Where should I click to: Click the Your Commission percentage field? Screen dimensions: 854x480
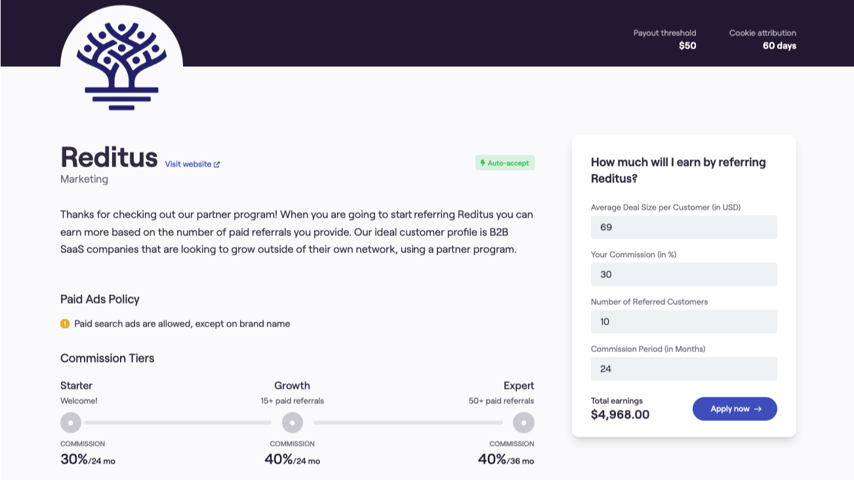(x=683, y=274)
